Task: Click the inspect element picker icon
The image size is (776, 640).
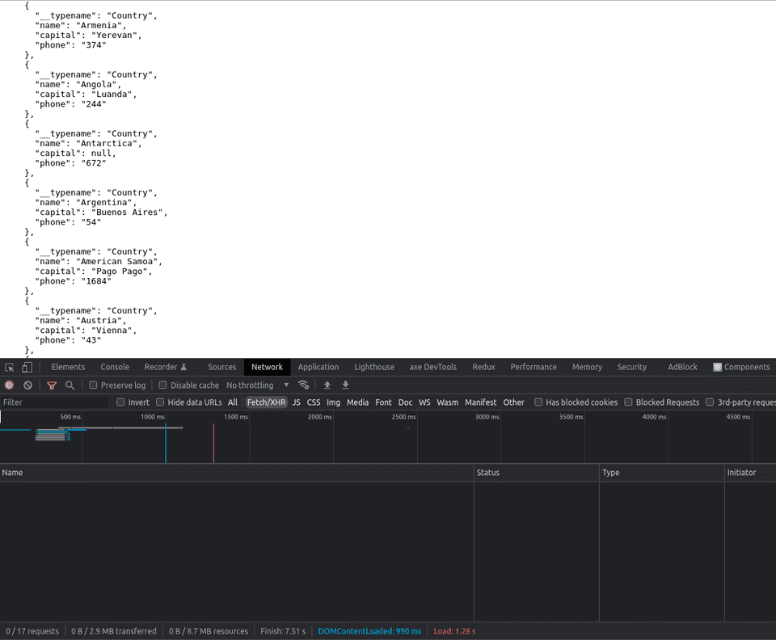Action: tap(10, 367)
